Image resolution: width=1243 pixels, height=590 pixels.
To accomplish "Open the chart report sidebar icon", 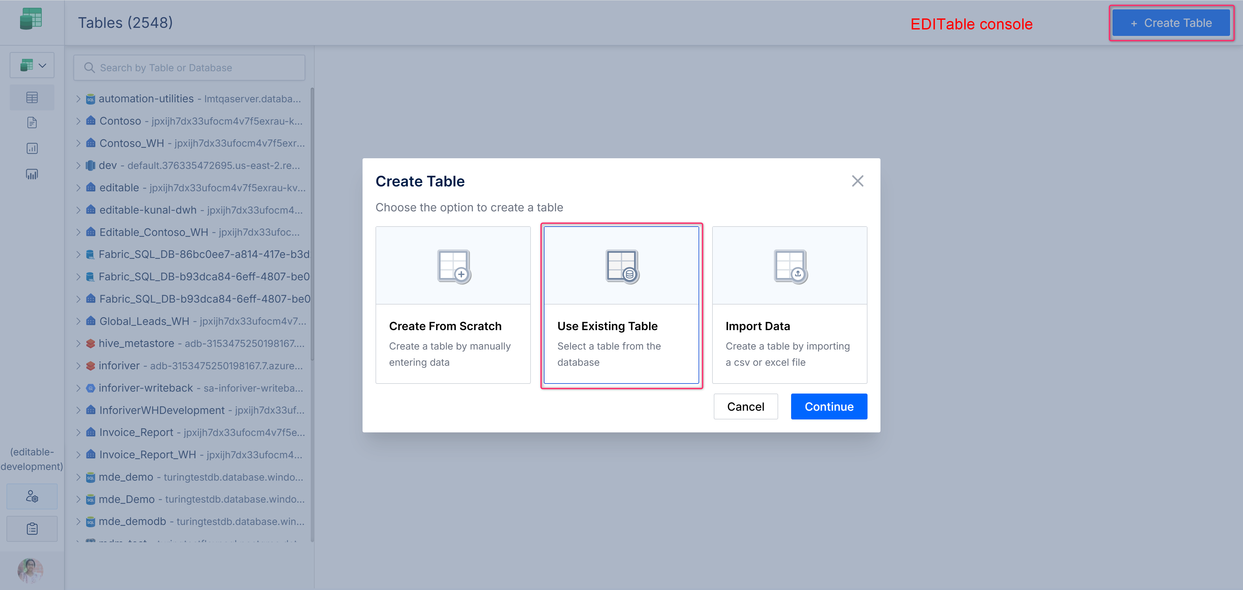I will click(32, 148).
